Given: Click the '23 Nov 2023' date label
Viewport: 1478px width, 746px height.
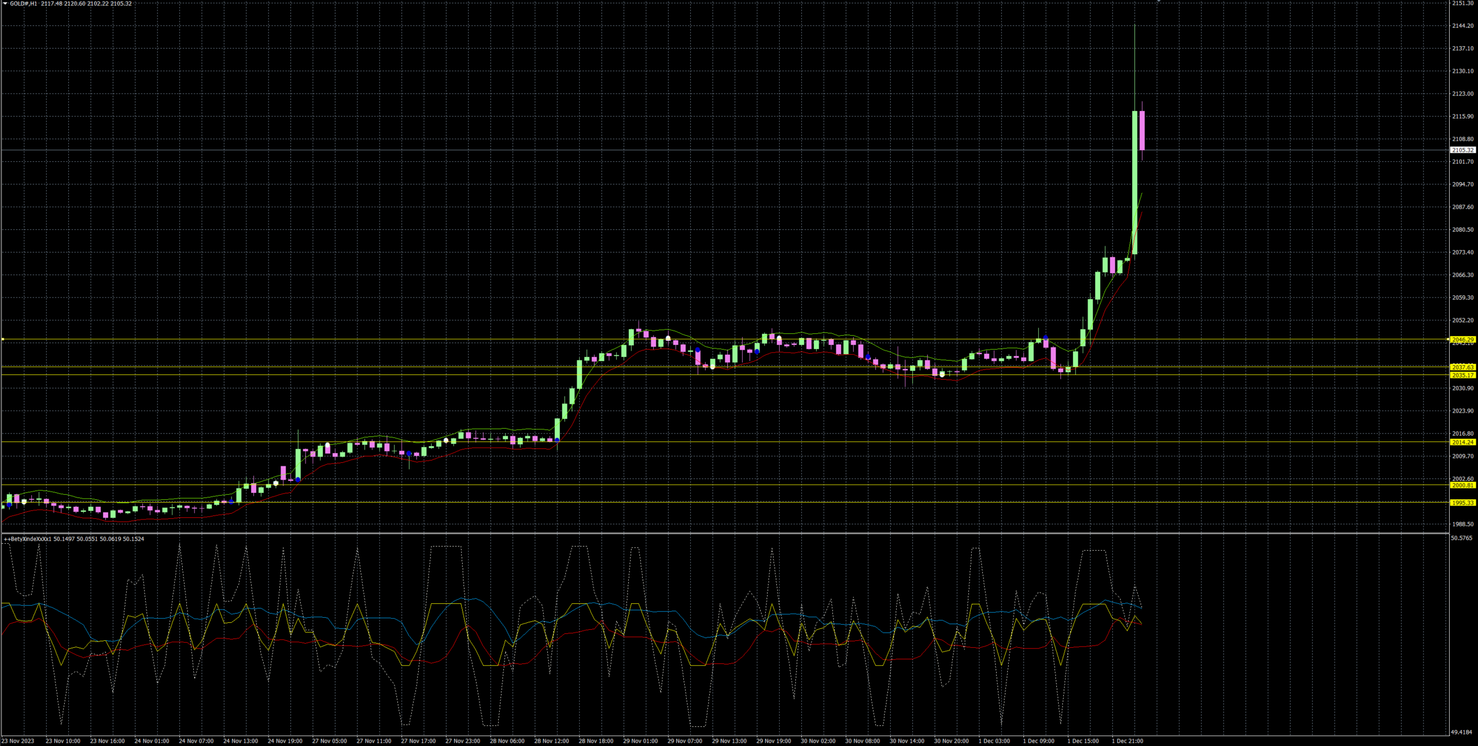Looking at the screenshot, I should point(18,741).
